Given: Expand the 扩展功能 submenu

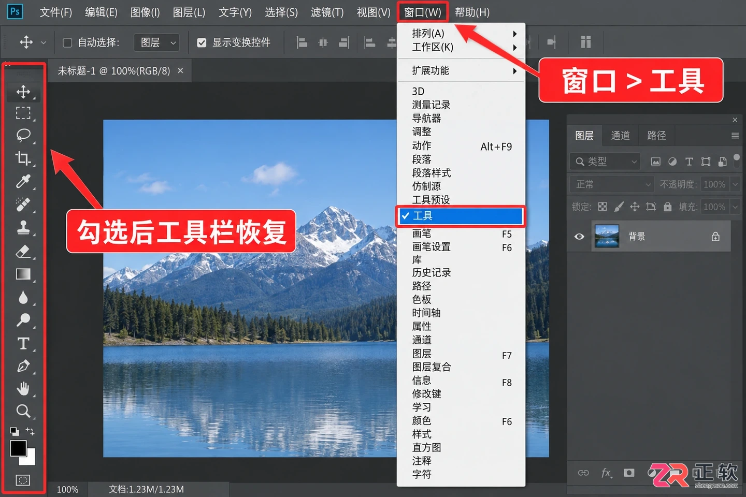Looking at the screenshot, I should 461,70.
